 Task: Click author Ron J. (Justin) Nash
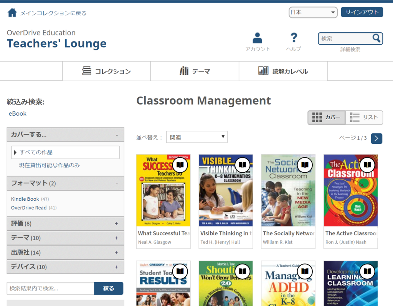(x=346, y=242)
